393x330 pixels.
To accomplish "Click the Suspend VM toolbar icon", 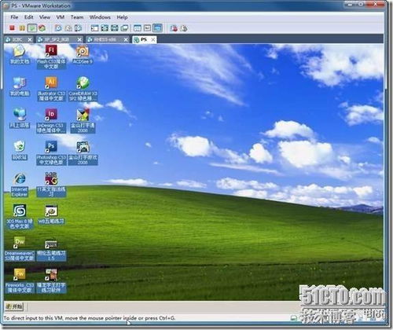I will (x=22, y=27).
